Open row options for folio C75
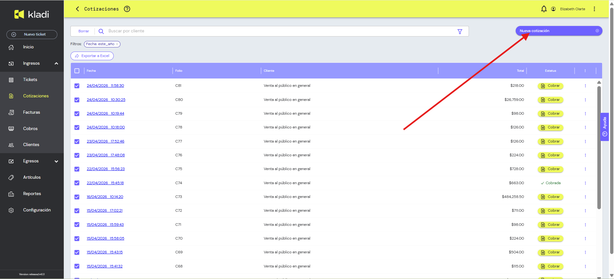 (585, 169)
